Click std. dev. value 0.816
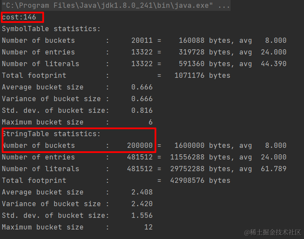This screenshot has height=239, width=304. [142, 110]
